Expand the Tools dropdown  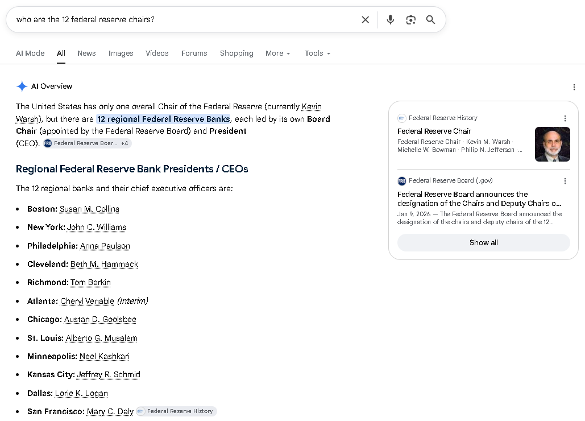click(317, 53)
